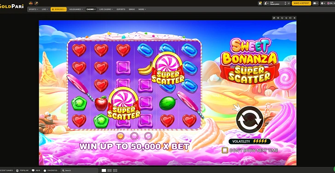Open the language flag selector

click(x=330, y=3)
